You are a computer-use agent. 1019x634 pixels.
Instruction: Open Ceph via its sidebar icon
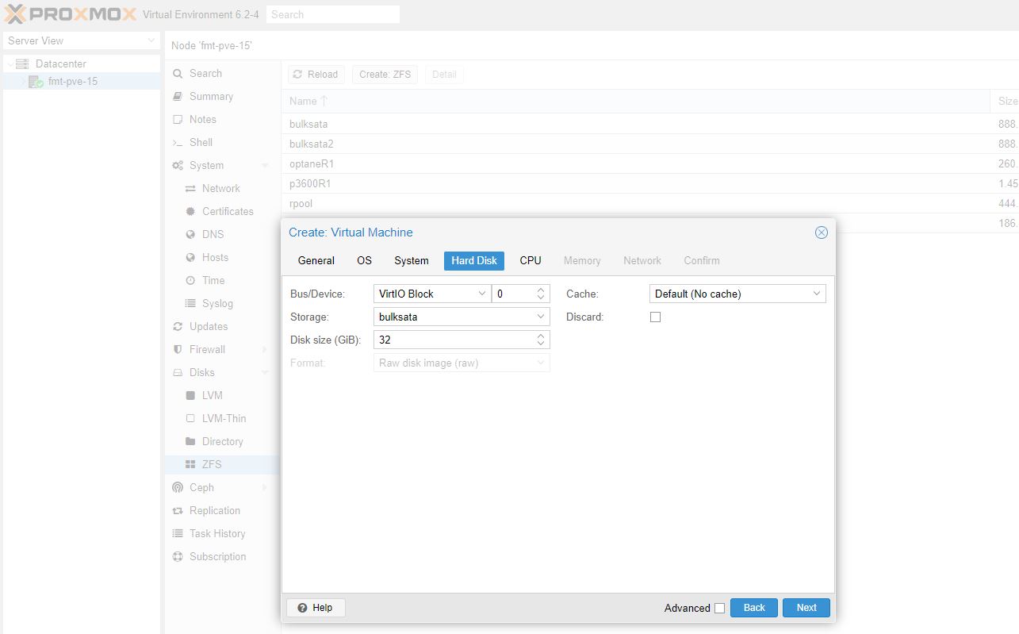pos(178,488)
